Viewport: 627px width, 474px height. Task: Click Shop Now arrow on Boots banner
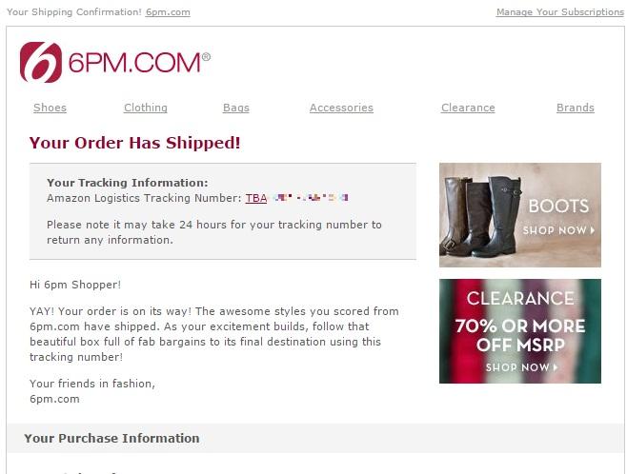click(558, 230)
